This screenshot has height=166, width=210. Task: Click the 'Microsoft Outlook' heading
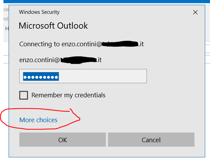(53, 26)
